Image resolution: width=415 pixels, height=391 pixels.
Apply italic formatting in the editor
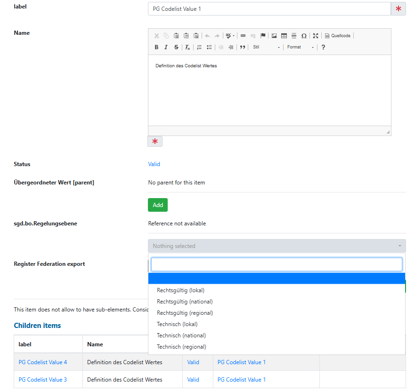point(166,47)
